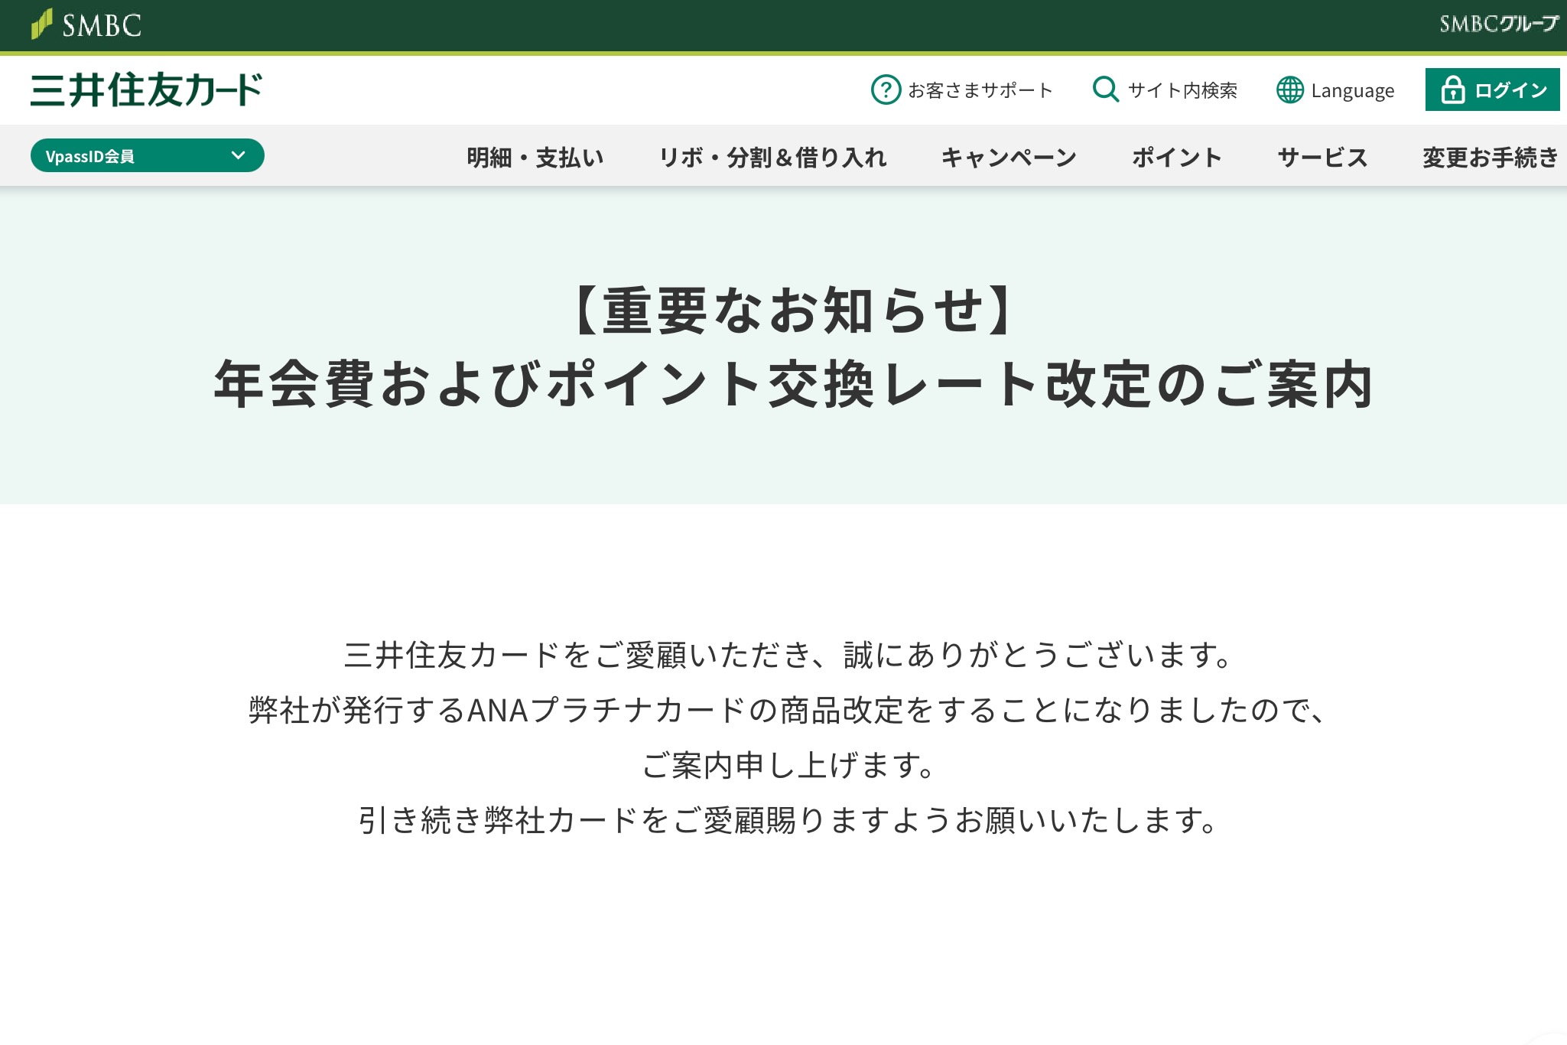Screen dimensions: 1567x1045
Task: Choose the Language text link
Action: [x=1352, y=90]
